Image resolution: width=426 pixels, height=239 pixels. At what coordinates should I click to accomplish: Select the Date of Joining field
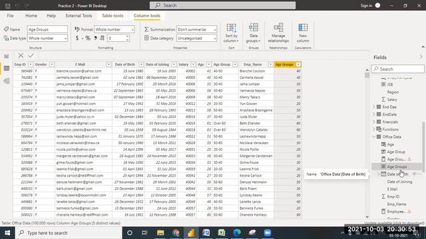click(x=399, y=181)
